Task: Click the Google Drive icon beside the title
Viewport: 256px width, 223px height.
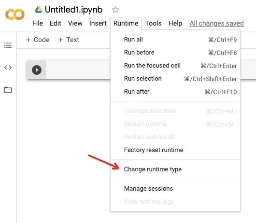Action: pyautogui.click(x=39, y=10)
